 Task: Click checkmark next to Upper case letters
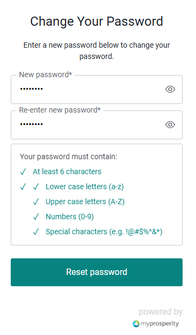[x=36, y=202]
